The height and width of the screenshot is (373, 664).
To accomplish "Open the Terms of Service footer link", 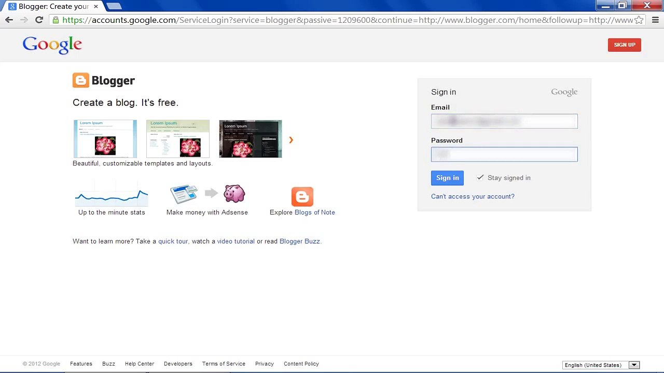I will coord(224,364).
